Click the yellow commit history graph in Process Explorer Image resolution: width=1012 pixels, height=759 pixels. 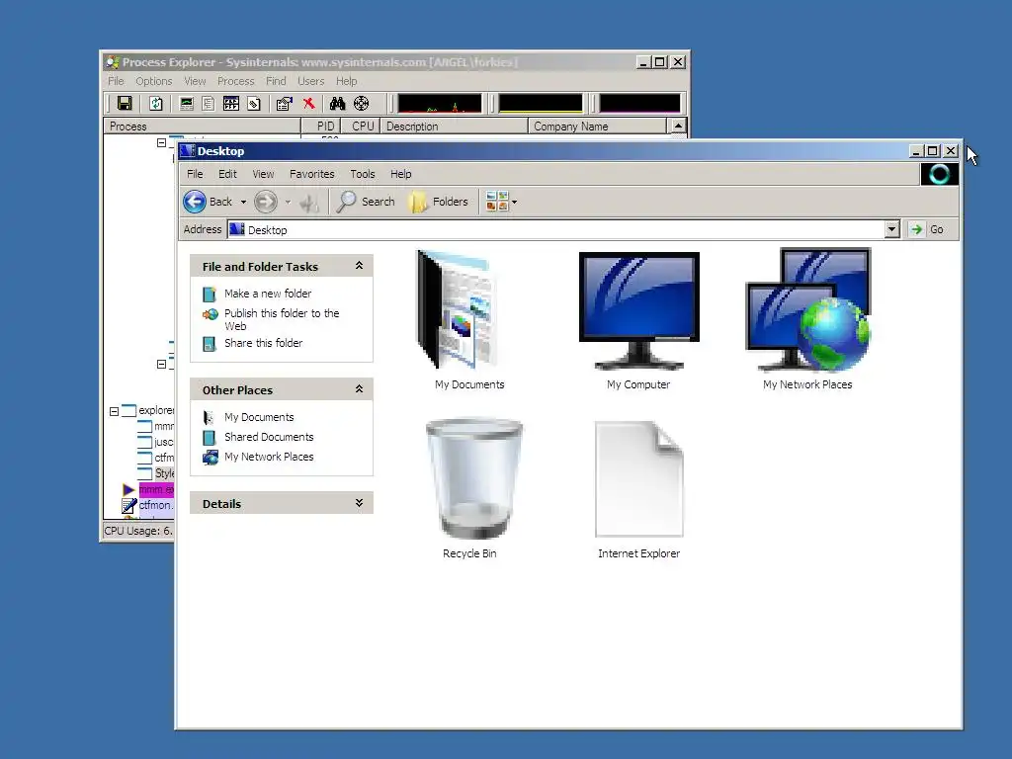[541, 103]
